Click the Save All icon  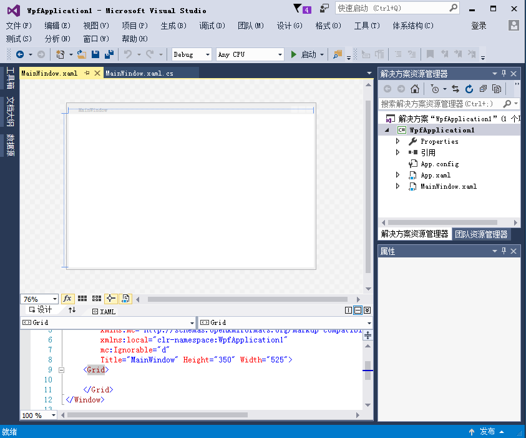(109, 54)
